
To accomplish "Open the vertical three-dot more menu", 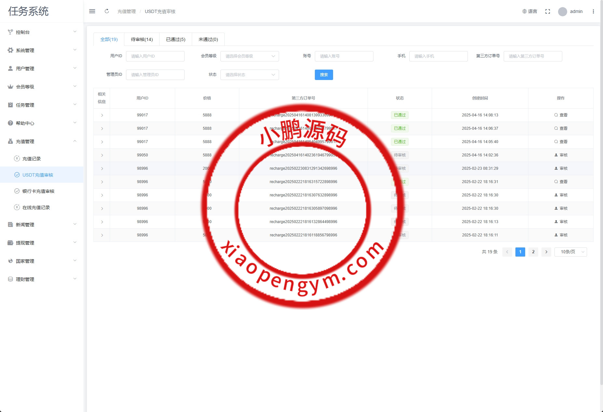I will coord(593,11).
